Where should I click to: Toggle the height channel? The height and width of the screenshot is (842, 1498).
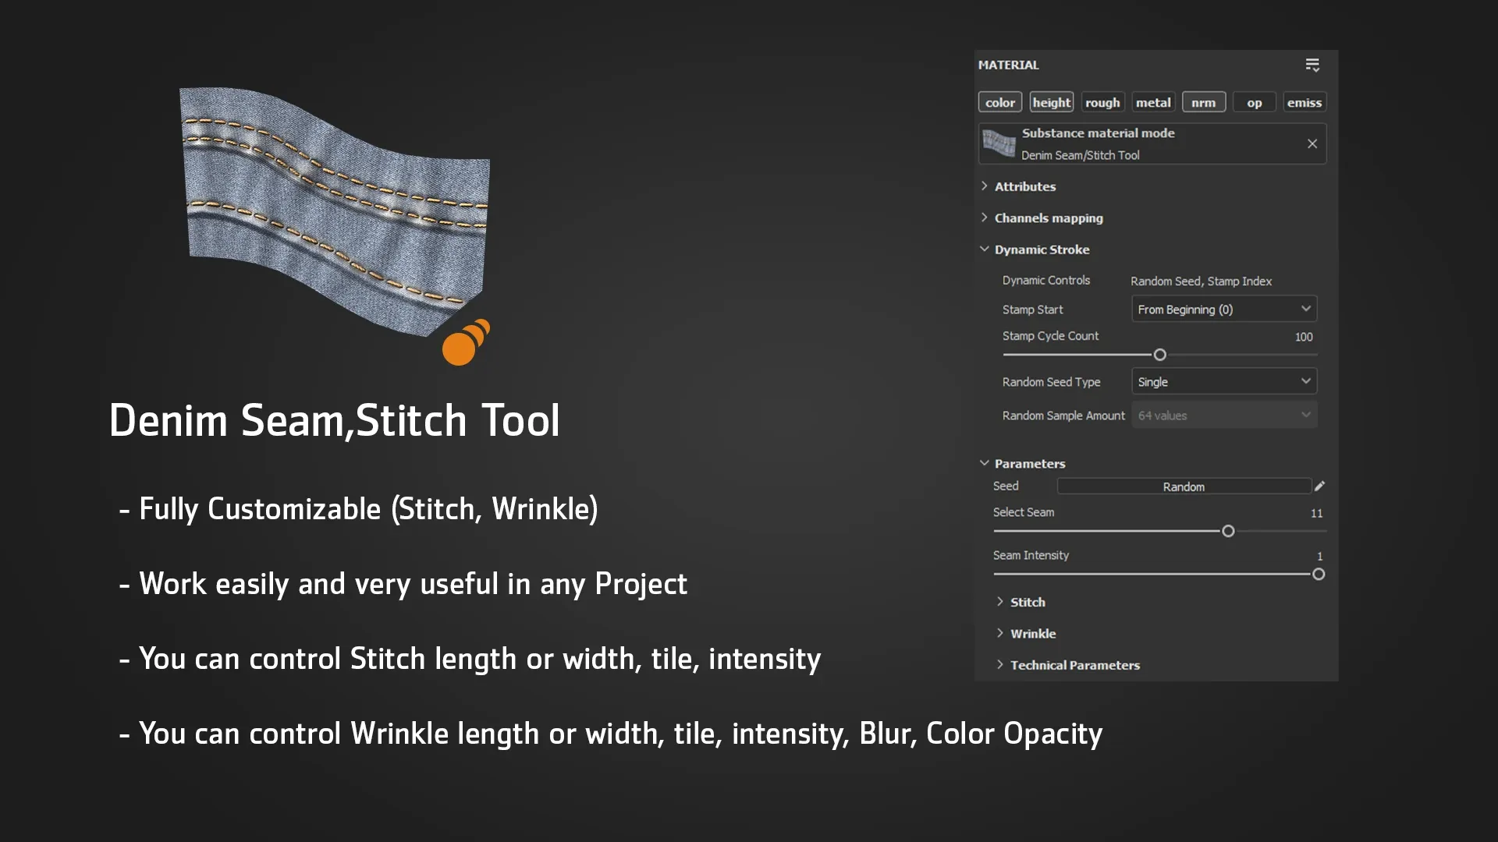[1051, 101]
